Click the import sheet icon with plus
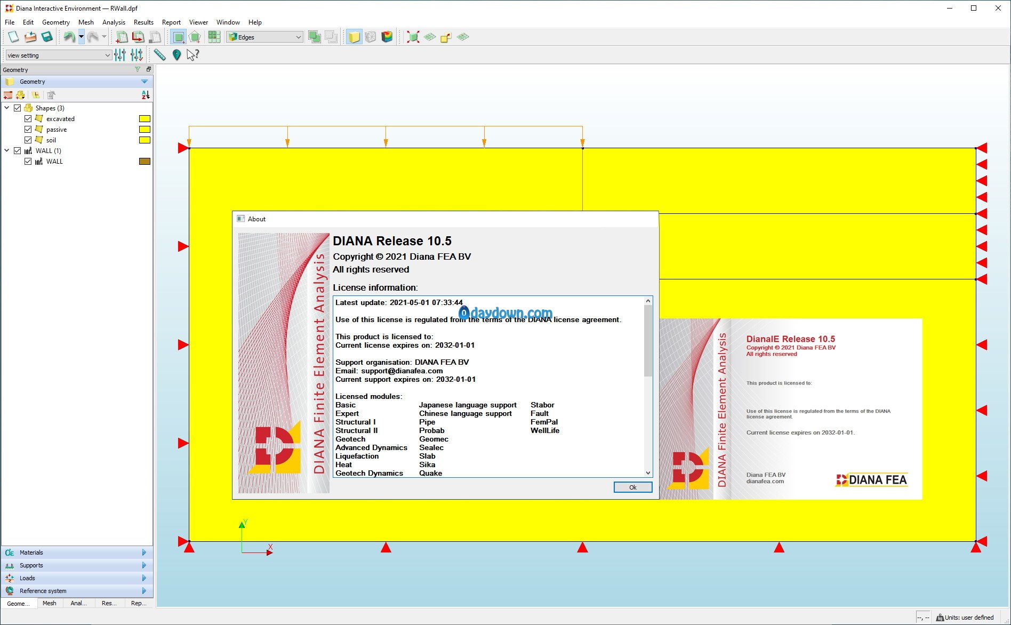The image size is (1011, 625). click(x=122, y=37)
